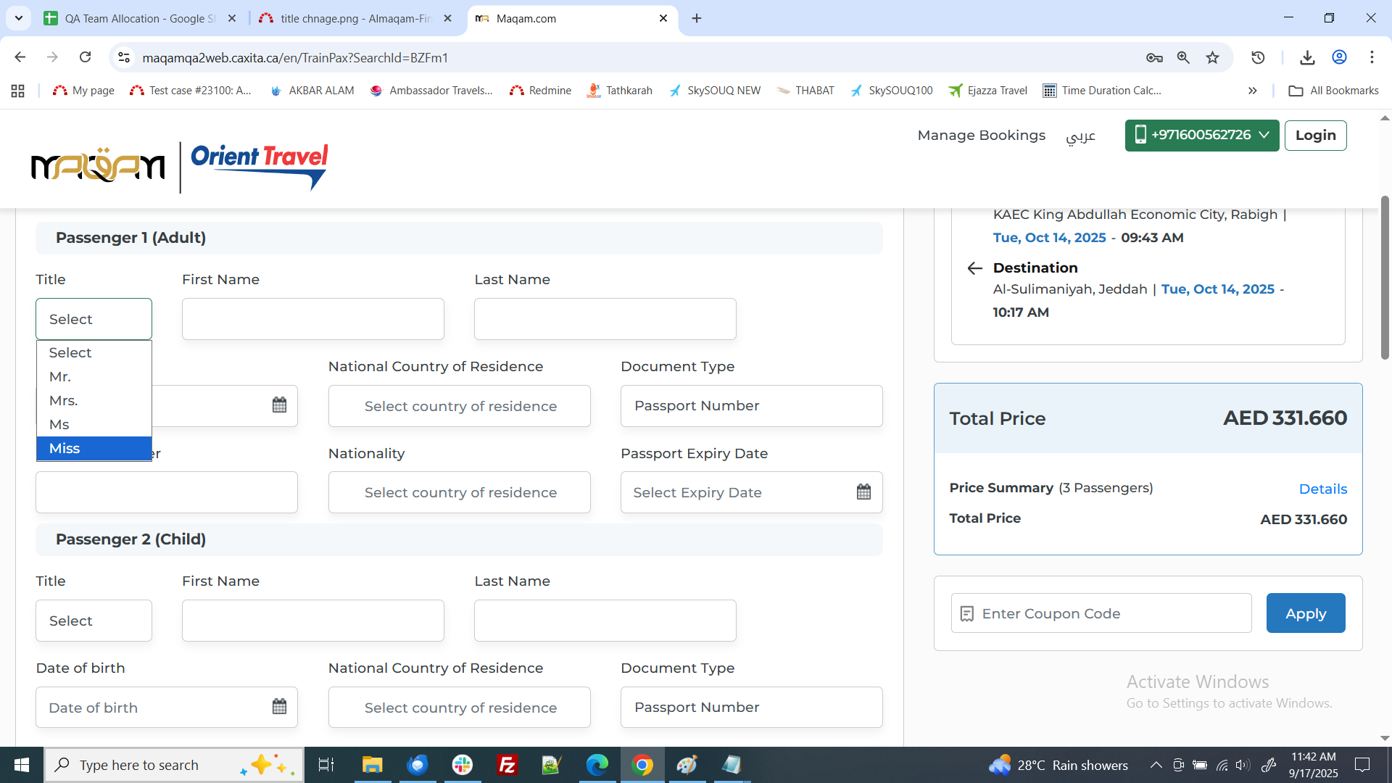This screenshot has width=1392, height=783.
Task: Reload the current page
Action: 86,57
